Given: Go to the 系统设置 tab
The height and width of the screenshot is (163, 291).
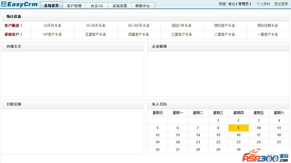Looking at the screenshot, I should click(120, 6).
